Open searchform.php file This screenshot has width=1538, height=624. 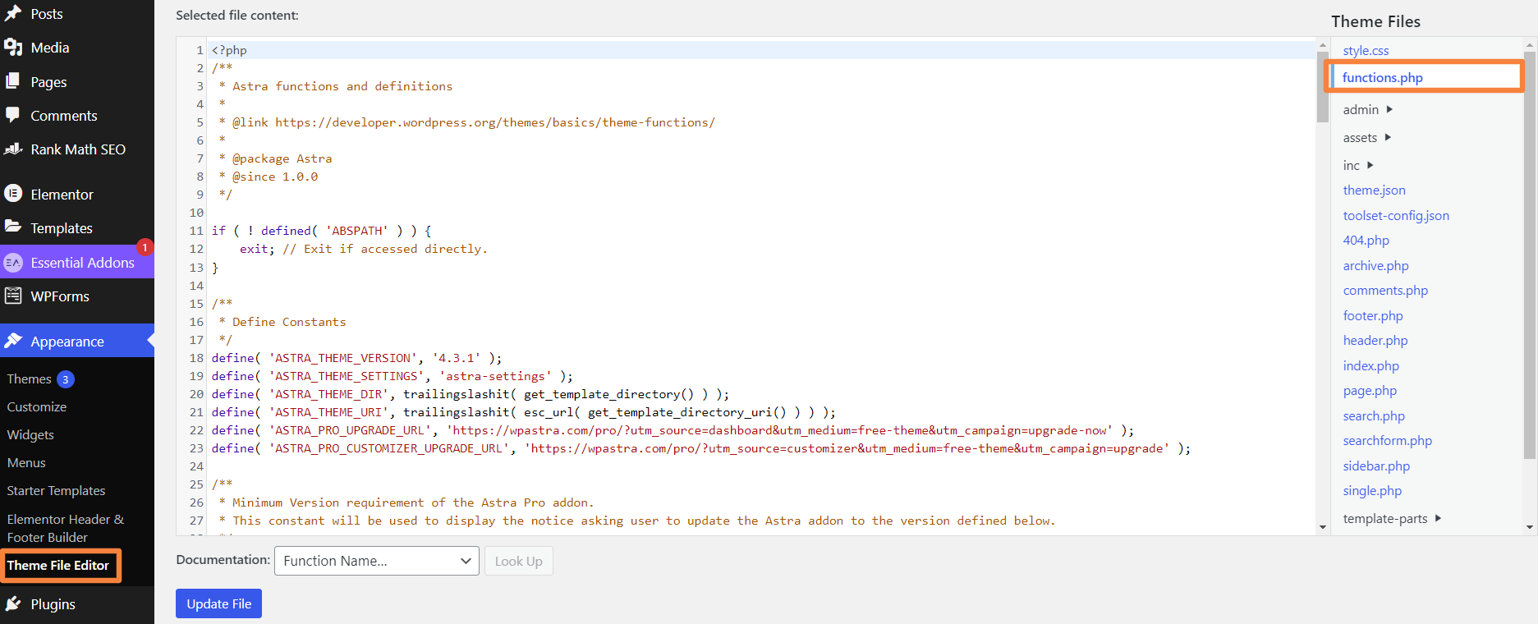point(1388,440)
